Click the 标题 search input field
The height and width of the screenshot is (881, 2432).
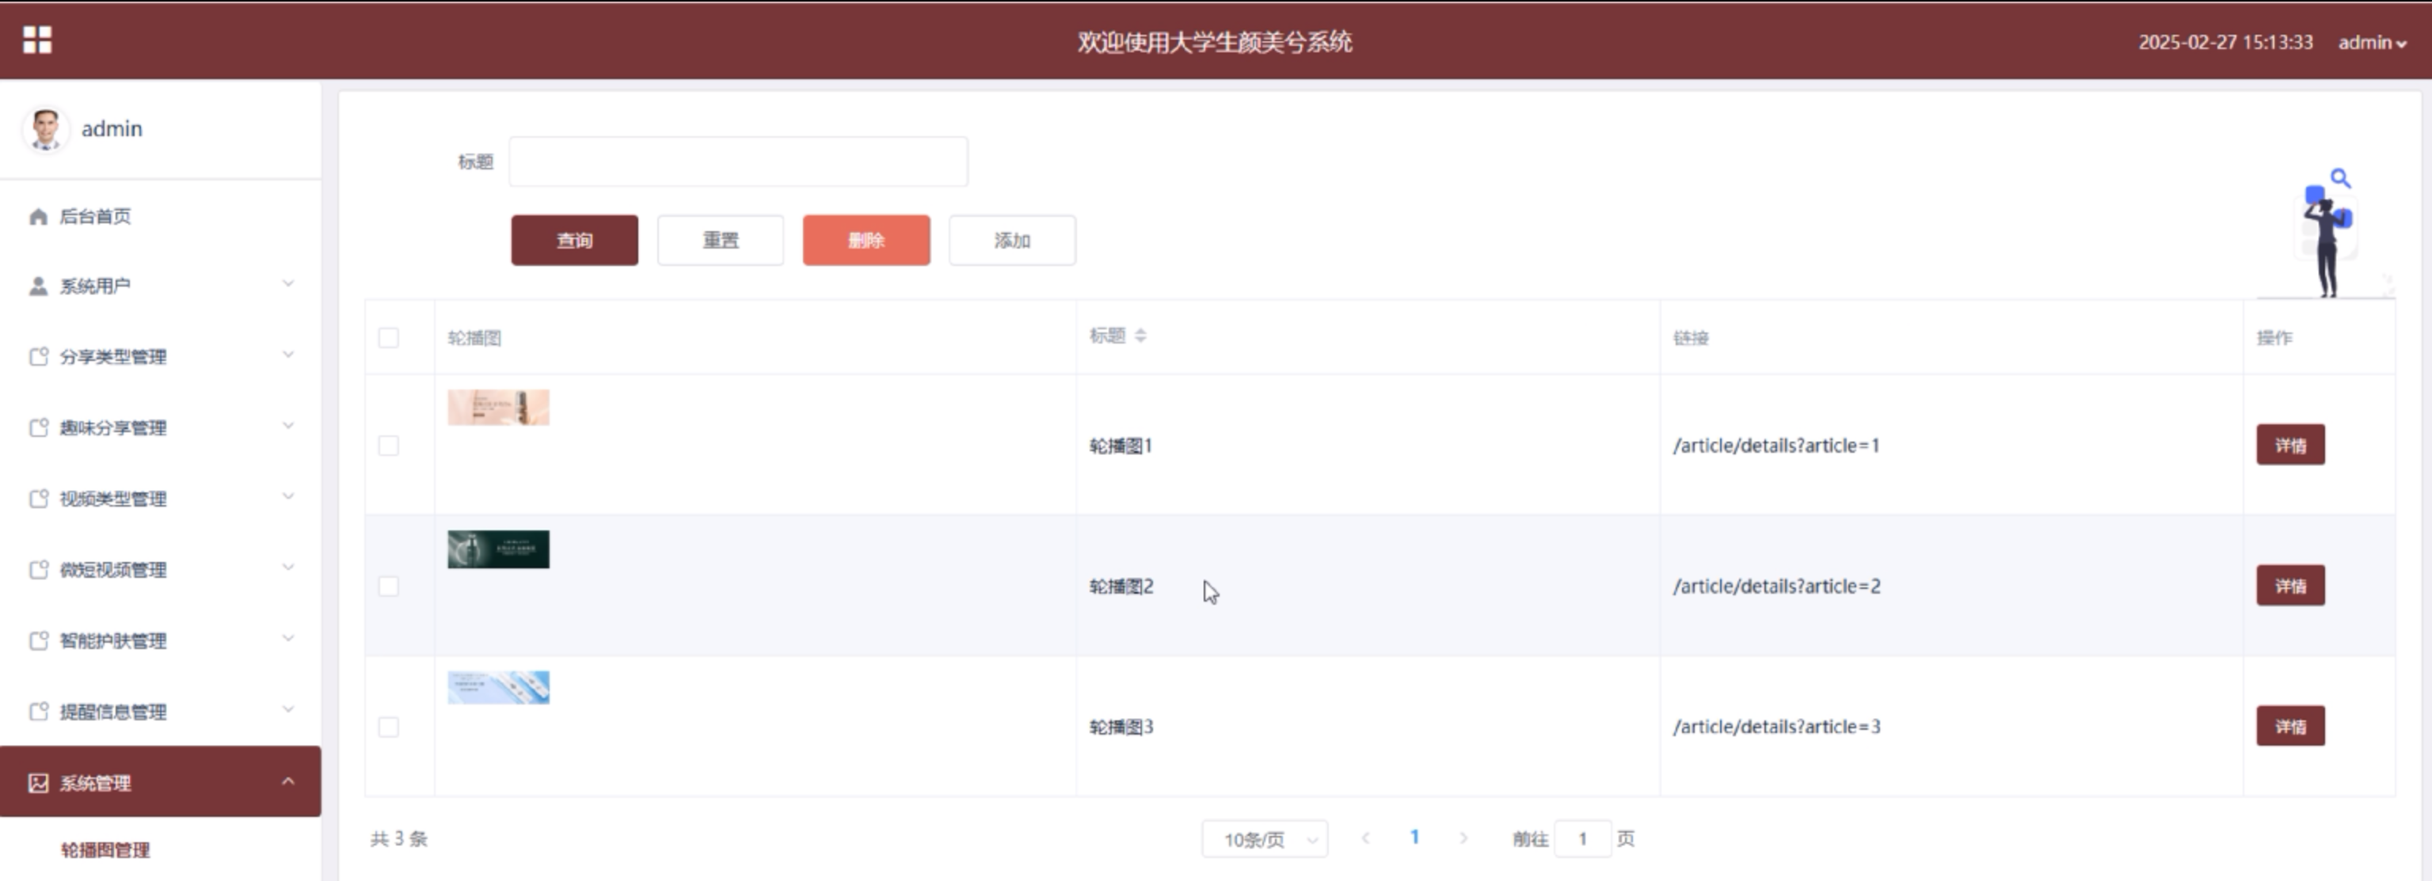737,161
